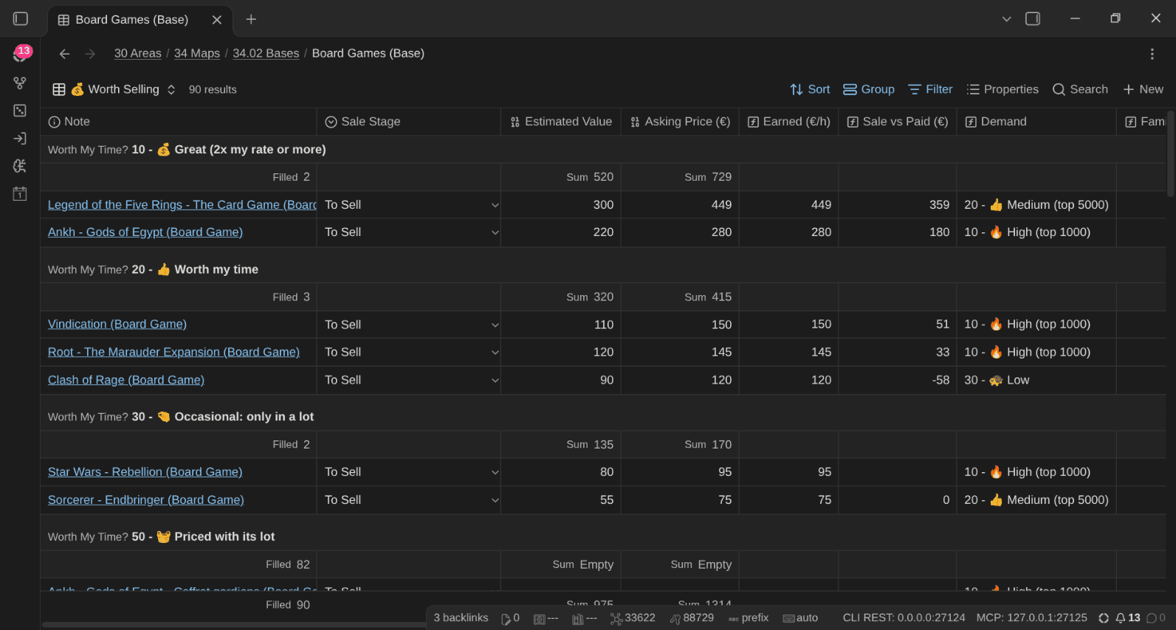Viewport: 1176px width, 630px height.
Task: Open the Group options
Action: (869, 89)
